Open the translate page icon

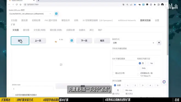(123, 5)
